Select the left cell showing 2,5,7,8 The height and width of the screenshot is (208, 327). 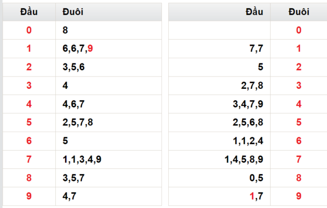pos(108,122)
